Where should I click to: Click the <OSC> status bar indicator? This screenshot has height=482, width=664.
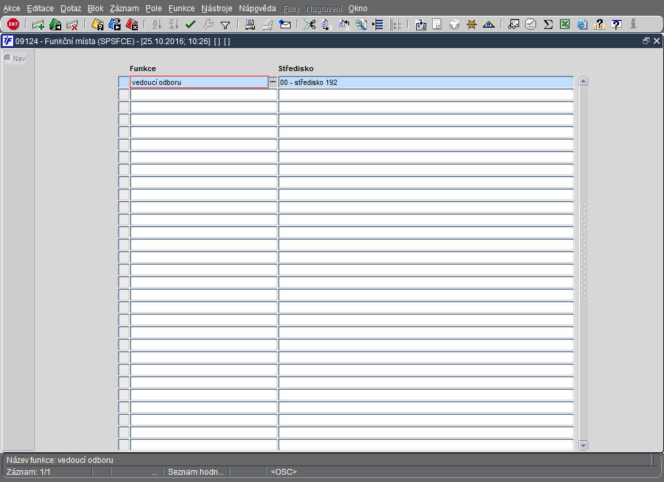pos(284,472)
